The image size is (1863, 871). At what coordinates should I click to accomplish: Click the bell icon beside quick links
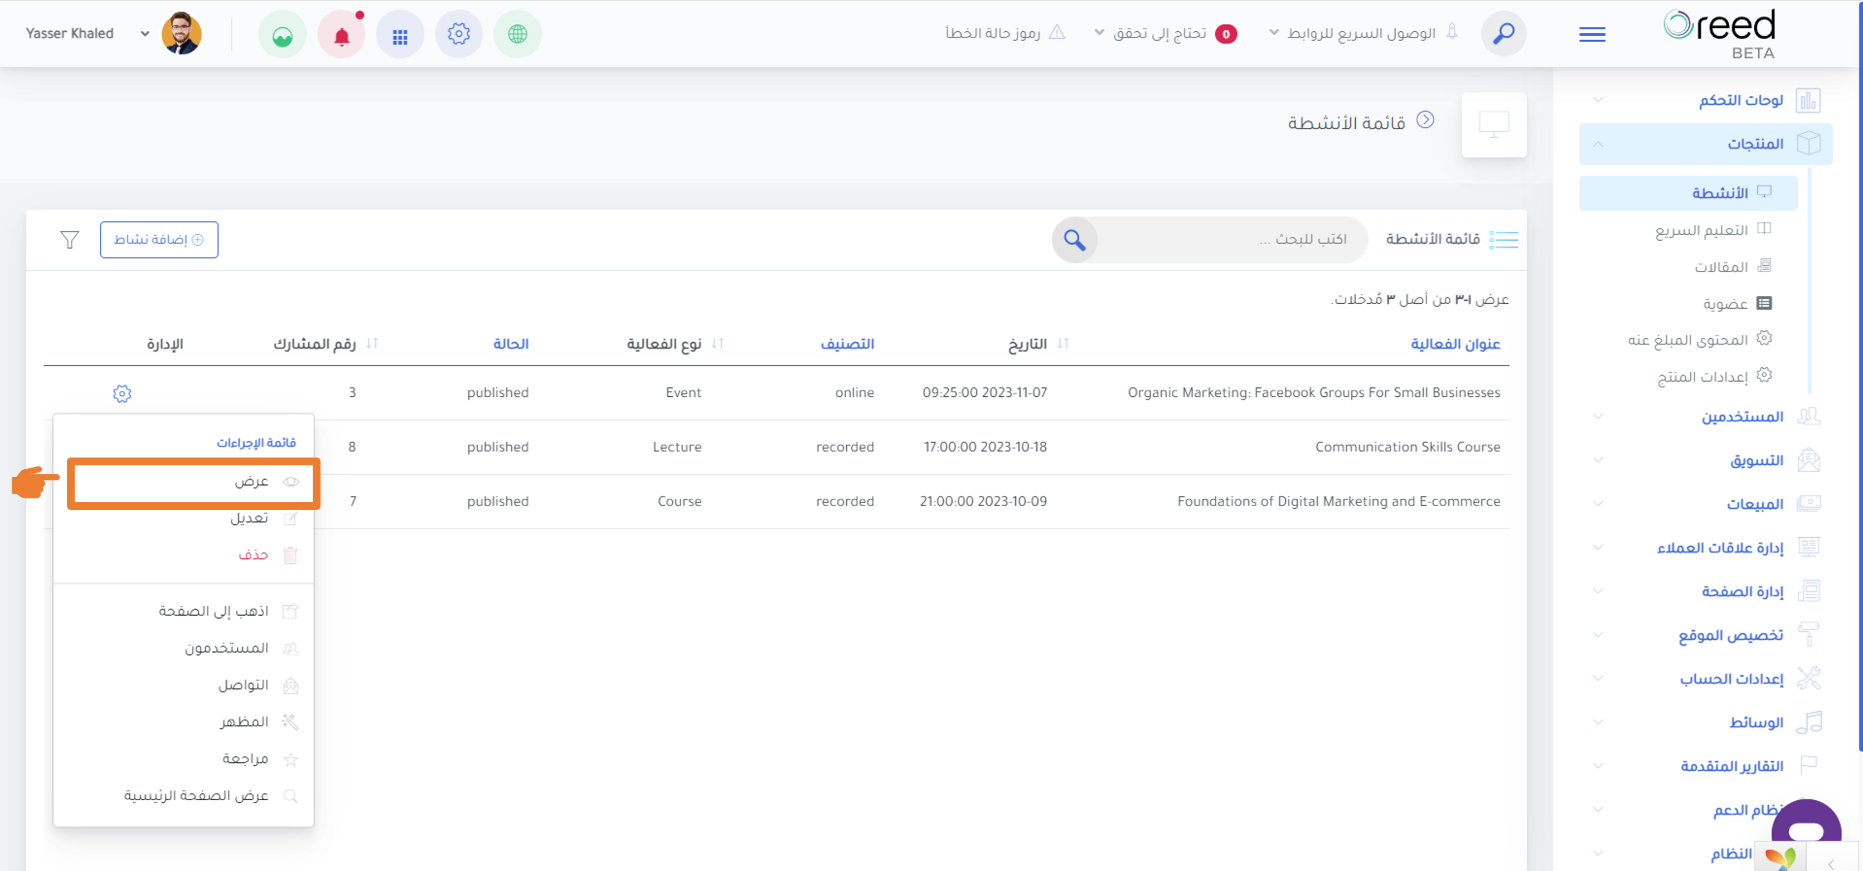point(1452,32)
